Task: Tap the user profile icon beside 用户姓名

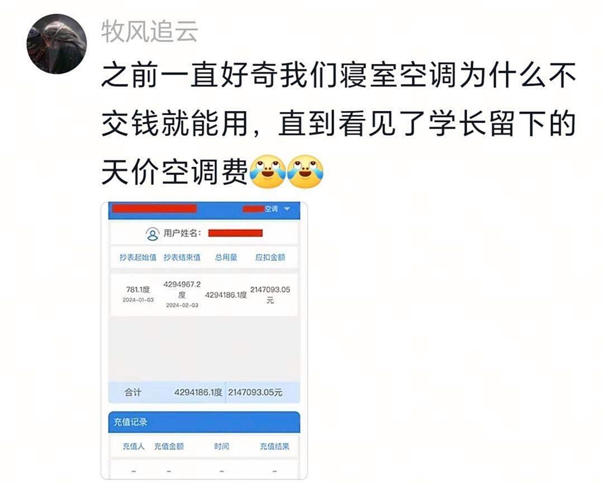Action: point(153,234)
